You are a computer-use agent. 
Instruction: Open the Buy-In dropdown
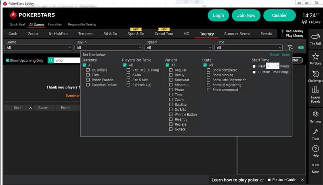pyautogui.click(x=108, y=48)
